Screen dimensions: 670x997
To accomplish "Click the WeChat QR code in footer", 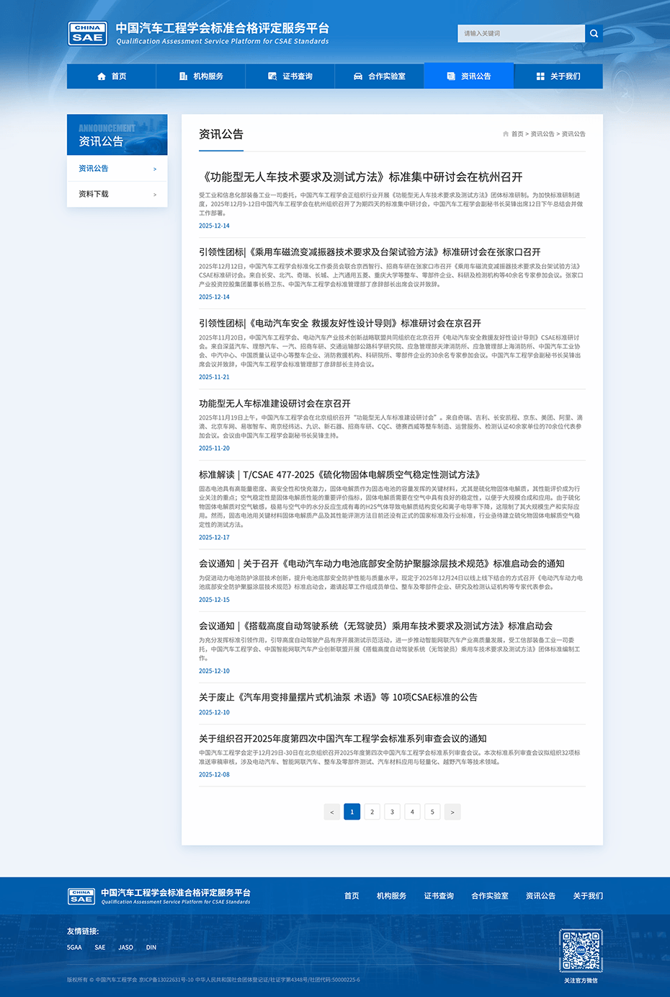I will pos(581,950).
